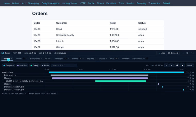Click the long purple Closure() timeline bar
This screenshot has width=196, height=117.
(x=100, y=78)
